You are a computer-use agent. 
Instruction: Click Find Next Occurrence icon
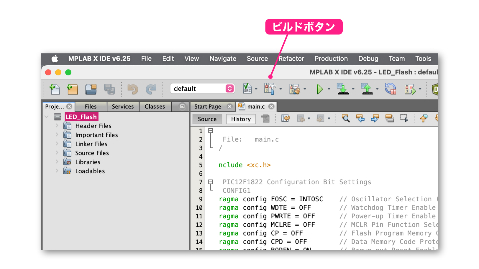click(x=375, y=119)
